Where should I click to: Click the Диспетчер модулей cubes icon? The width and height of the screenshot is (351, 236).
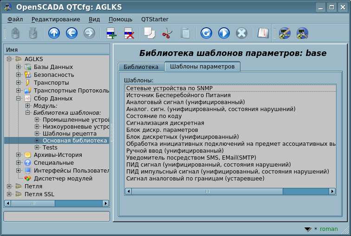27,179
